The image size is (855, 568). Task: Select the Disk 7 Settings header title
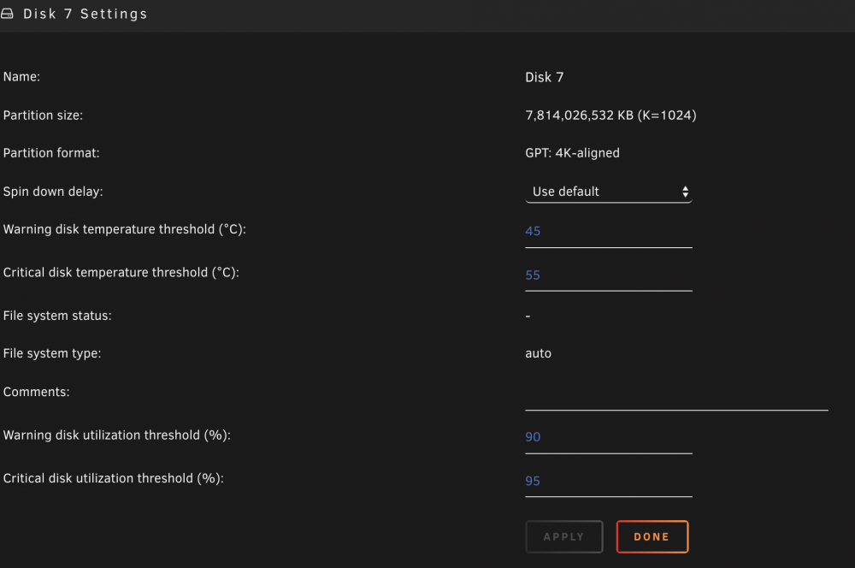click(85, 14)
